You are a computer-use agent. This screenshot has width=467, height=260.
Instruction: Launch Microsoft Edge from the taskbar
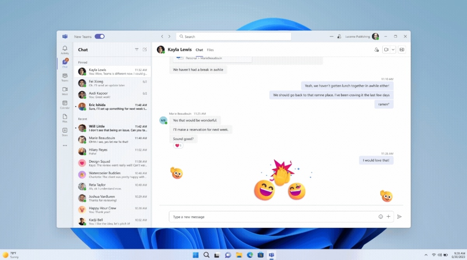pos(249,255)
